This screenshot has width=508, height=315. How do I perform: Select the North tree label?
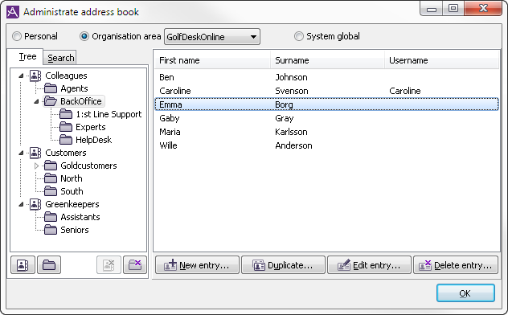pyautogui.click(x=72, y=178)
